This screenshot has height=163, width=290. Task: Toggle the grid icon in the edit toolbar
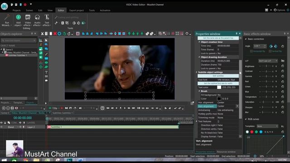(77, 34)
